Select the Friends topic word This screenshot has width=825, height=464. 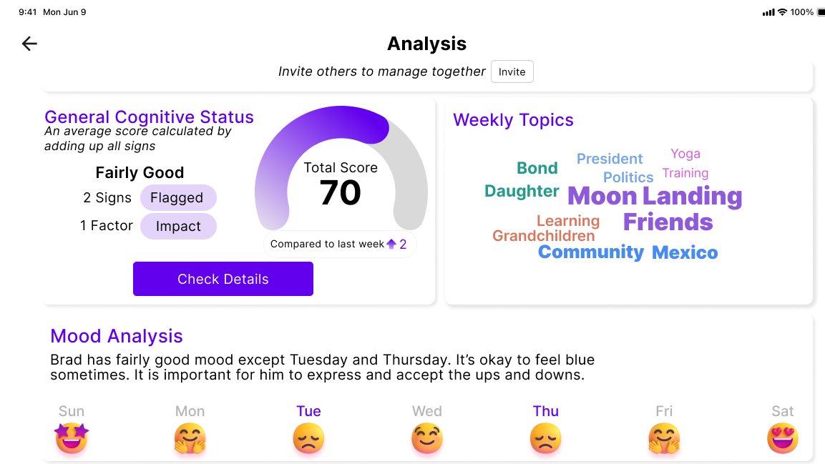click(x=668, y=222)
